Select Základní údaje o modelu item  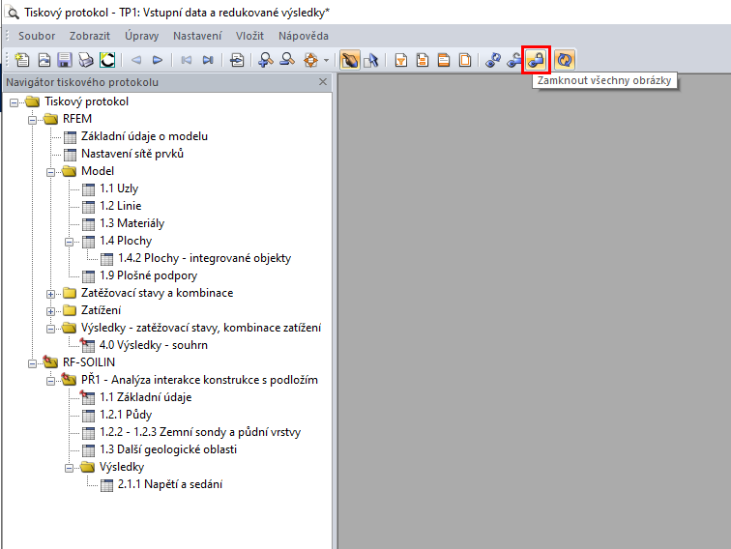[x=144, y=136]
